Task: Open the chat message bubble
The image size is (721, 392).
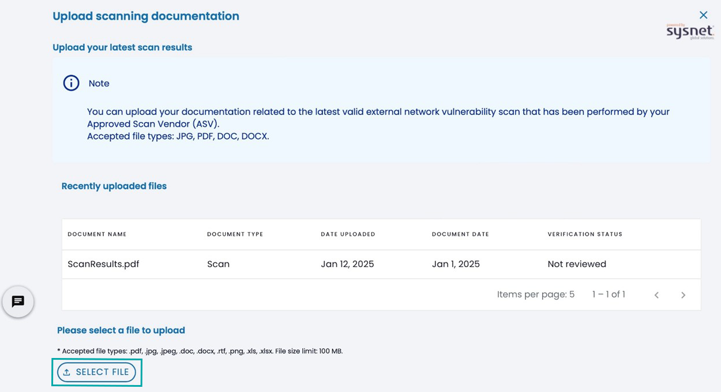Action: pyautogui.click(x=18, y=301)
